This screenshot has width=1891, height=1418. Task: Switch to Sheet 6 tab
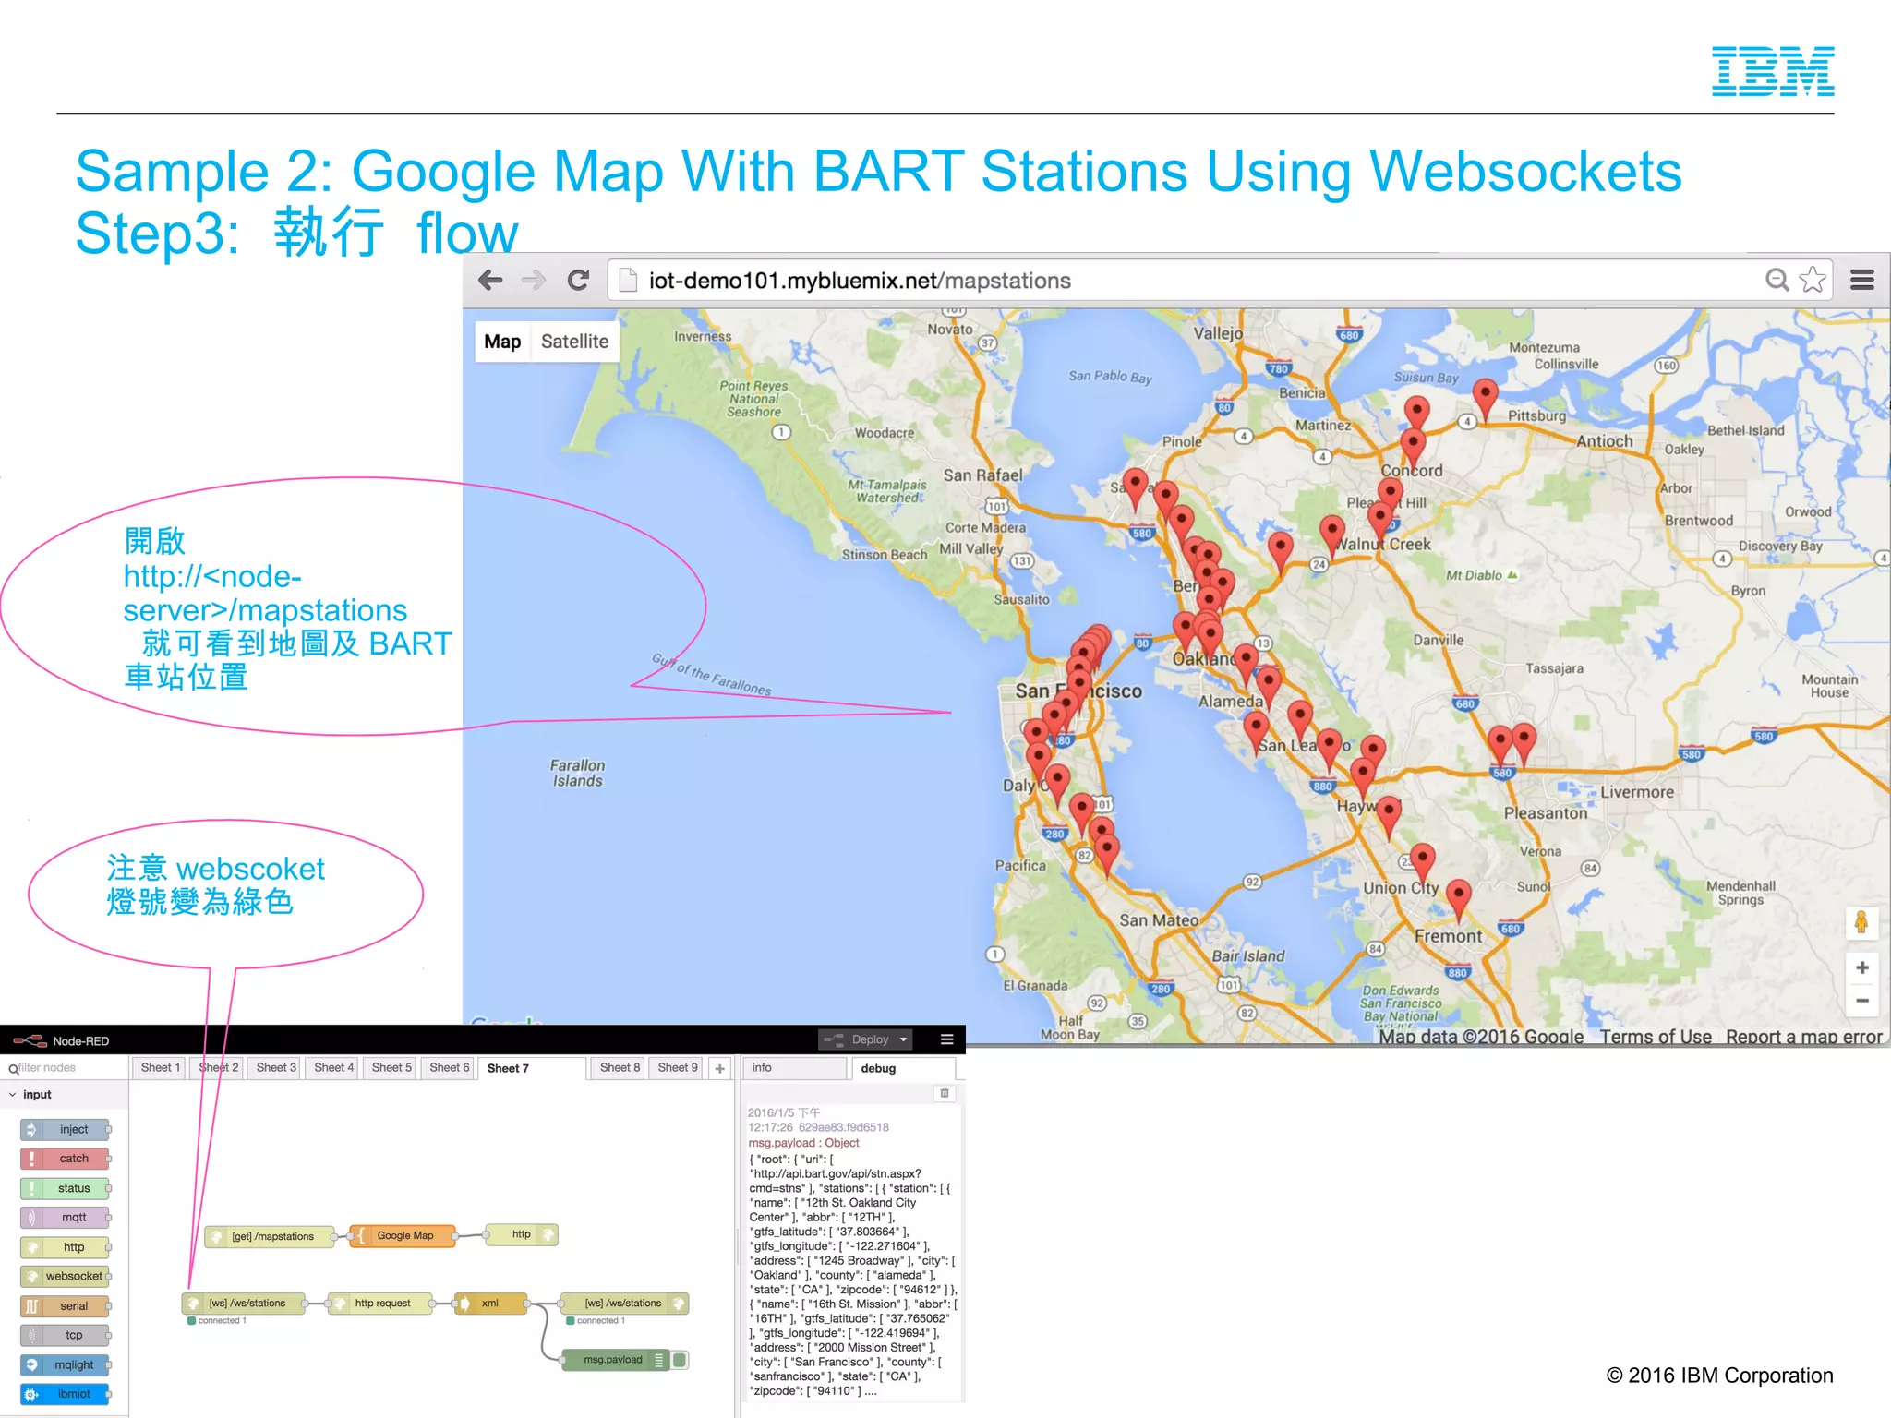coord(449,1067)
